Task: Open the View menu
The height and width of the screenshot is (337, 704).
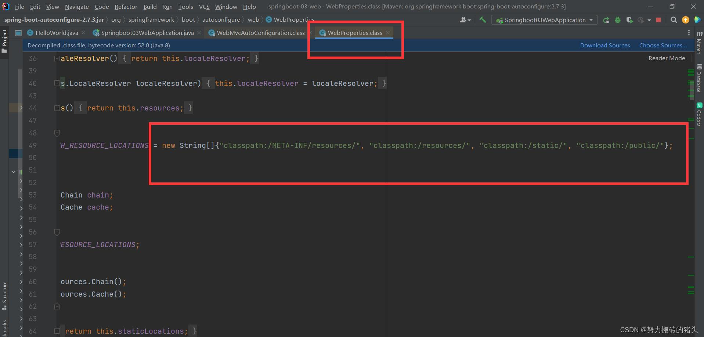Action: 53,7
